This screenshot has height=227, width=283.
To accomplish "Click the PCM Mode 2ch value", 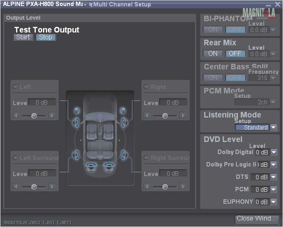I will 252,102.
